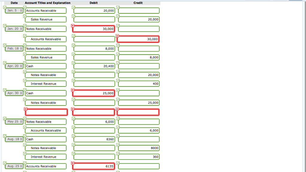Open the Jan. 5 date dropdown
The height and width of the screenshot is (172, 306).
14,10
